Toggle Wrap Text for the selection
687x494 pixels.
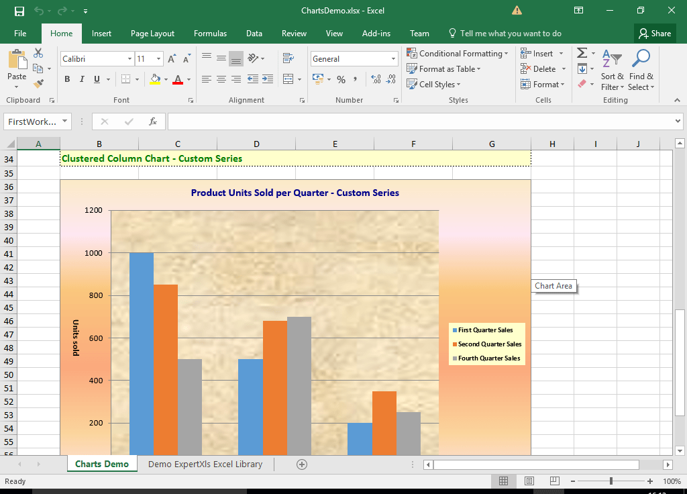pos(288,58)
